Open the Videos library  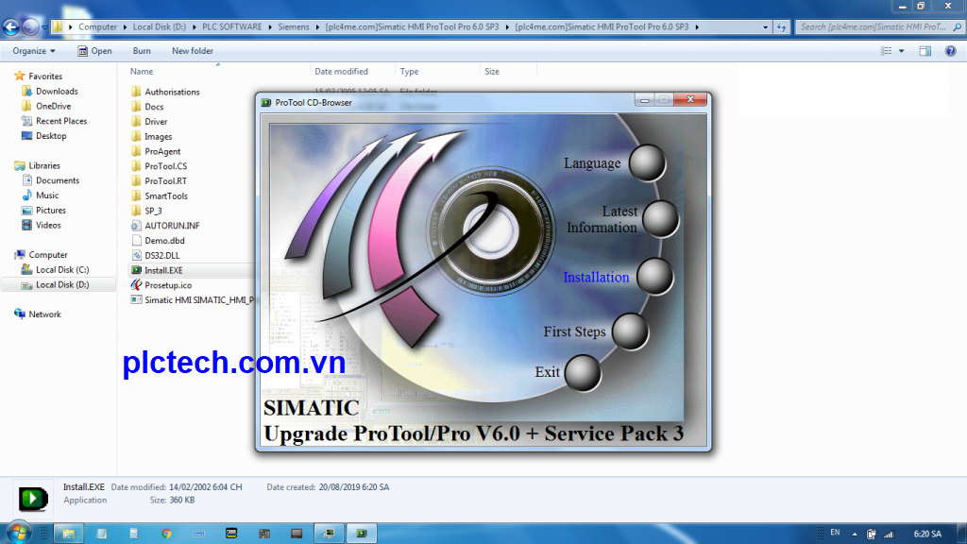point(42,225)
